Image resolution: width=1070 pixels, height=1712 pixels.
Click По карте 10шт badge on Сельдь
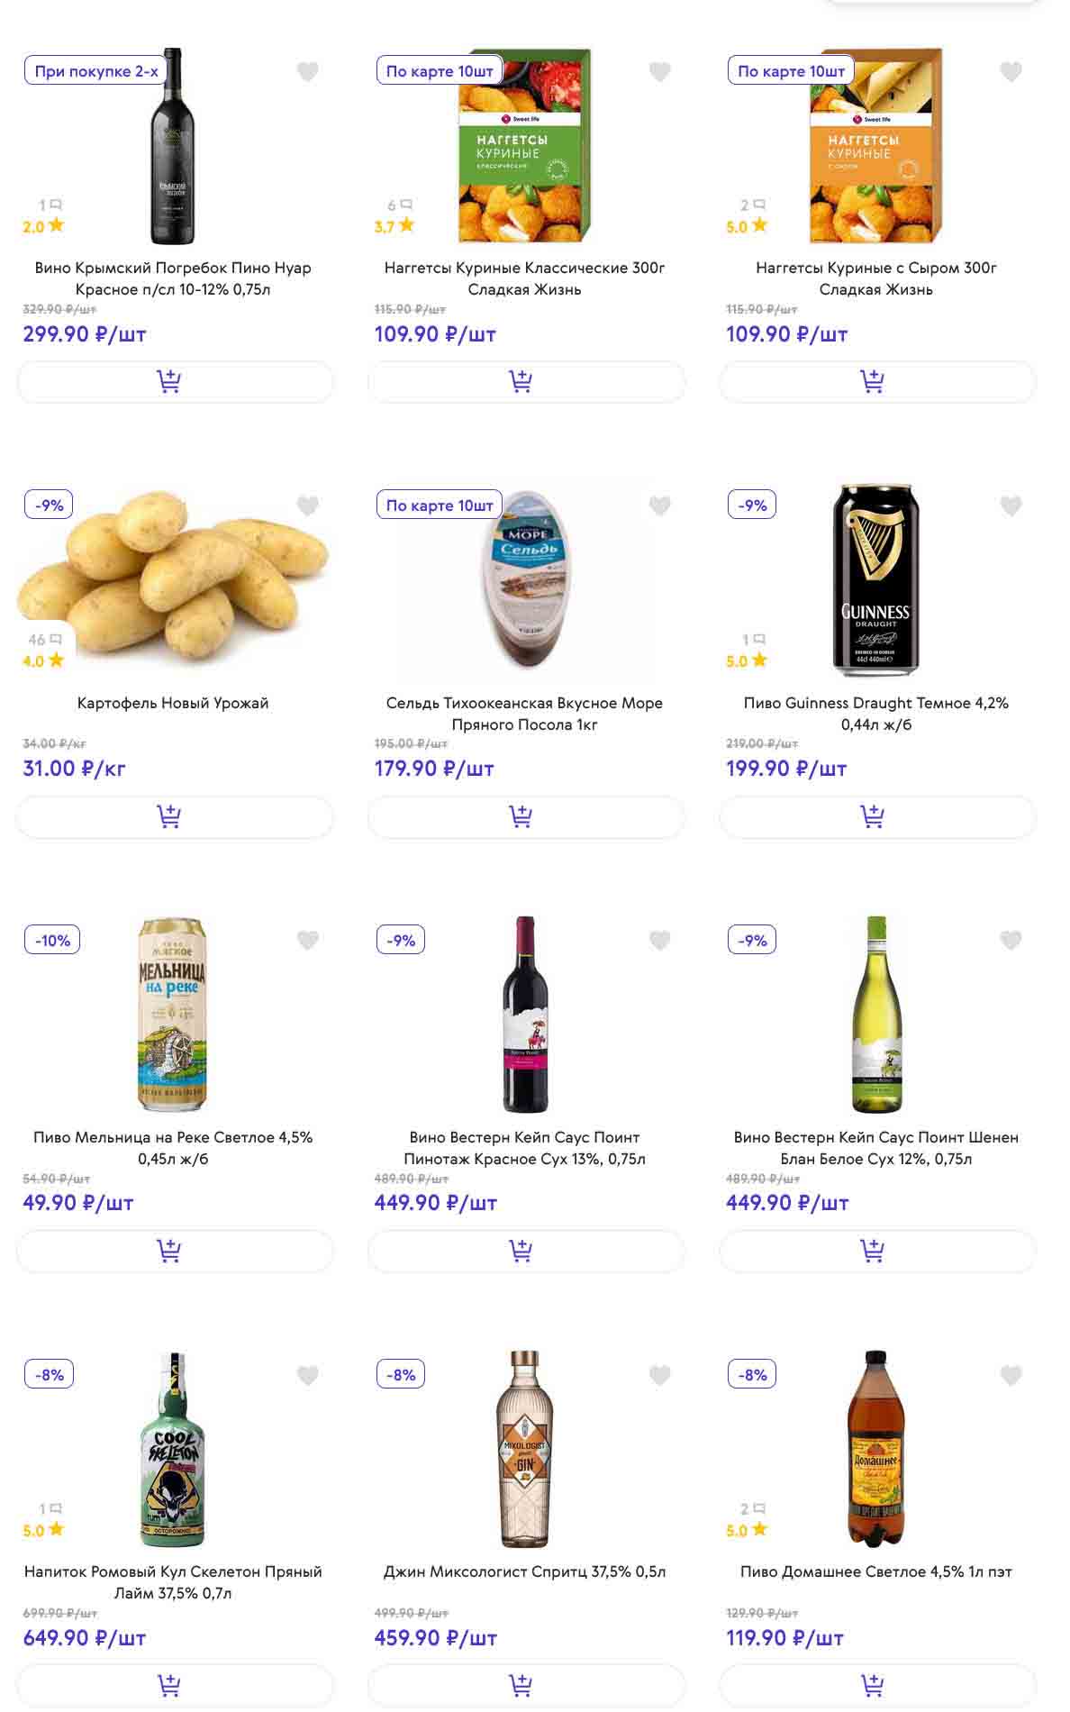click(x=440, y=505)
